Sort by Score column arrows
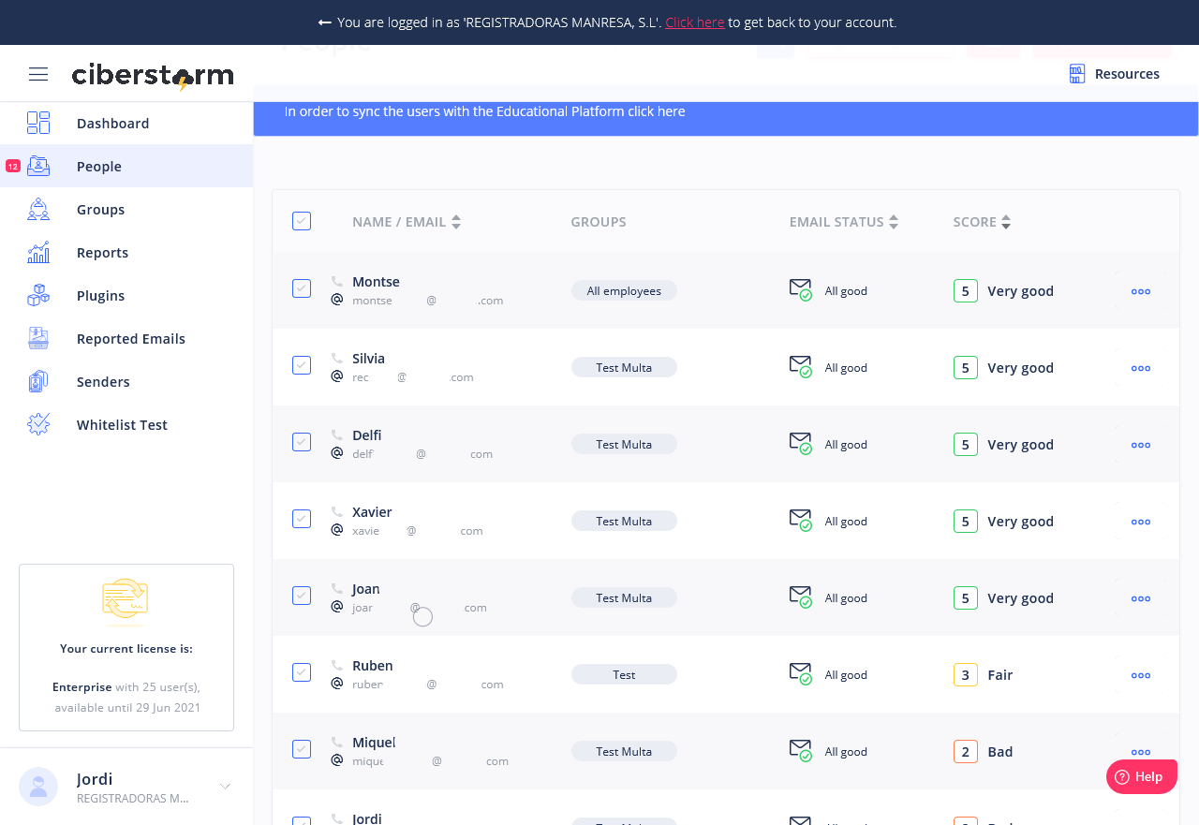 1006,222
